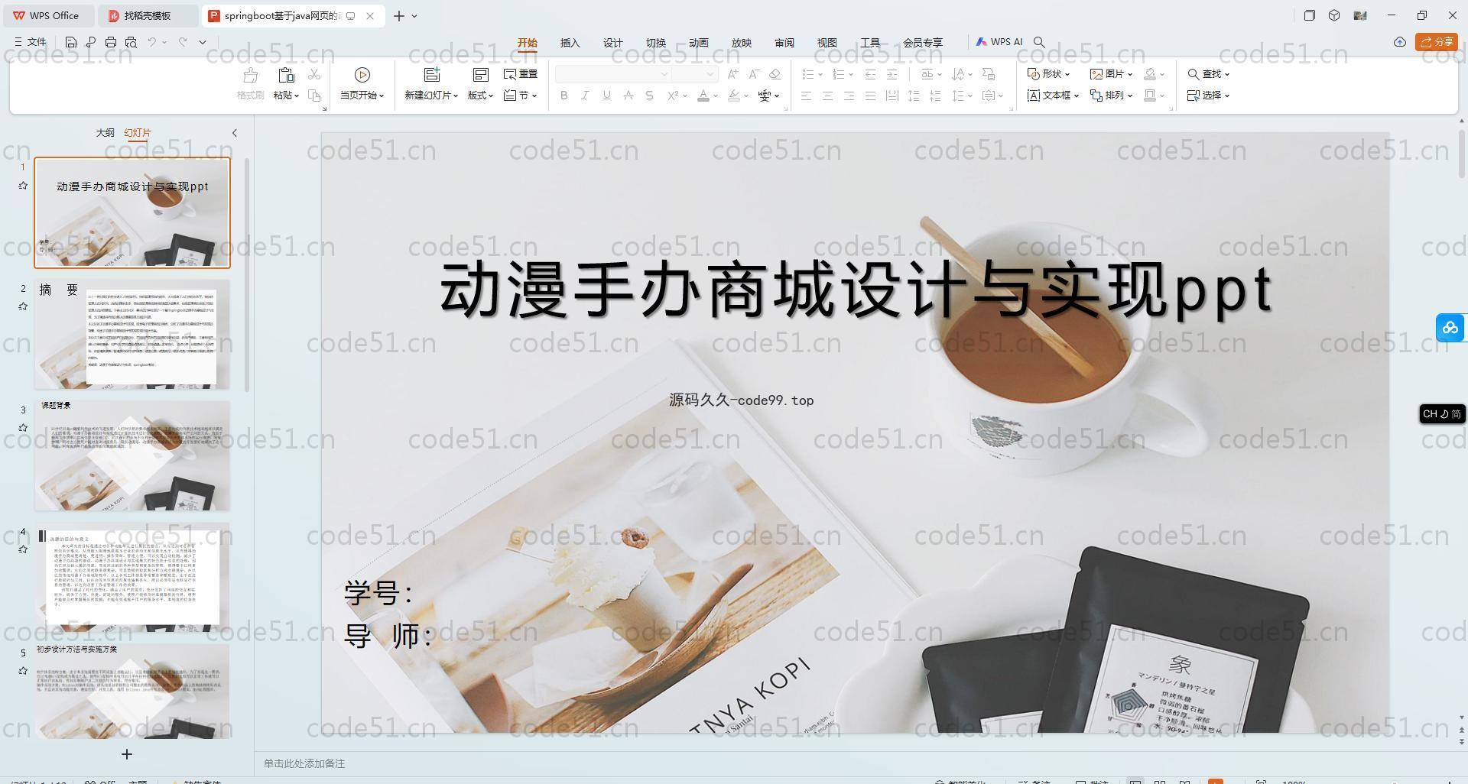
Task: Open the font size combo box
Action: [694, 74]
